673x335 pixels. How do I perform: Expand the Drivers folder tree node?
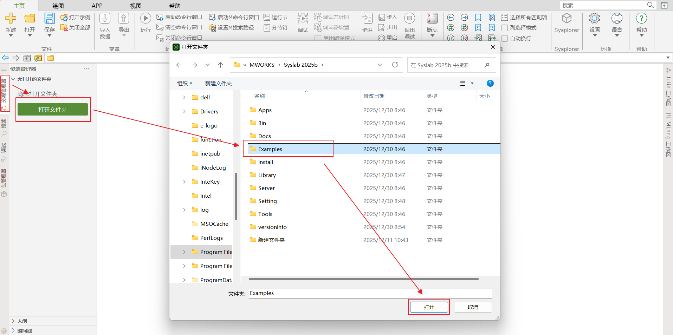tap(184, 112)
